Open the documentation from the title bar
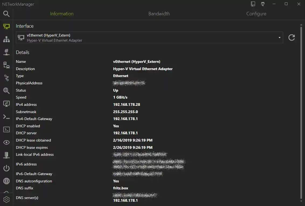 (x=253, y=4)
